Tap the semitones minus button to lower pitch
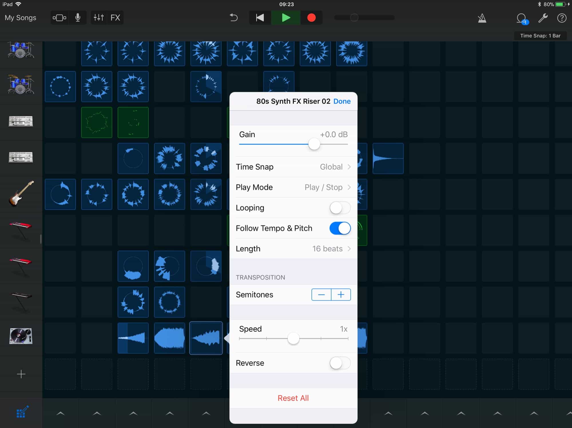Viewport: 572px width, 428px height. [x=321, y=294]
